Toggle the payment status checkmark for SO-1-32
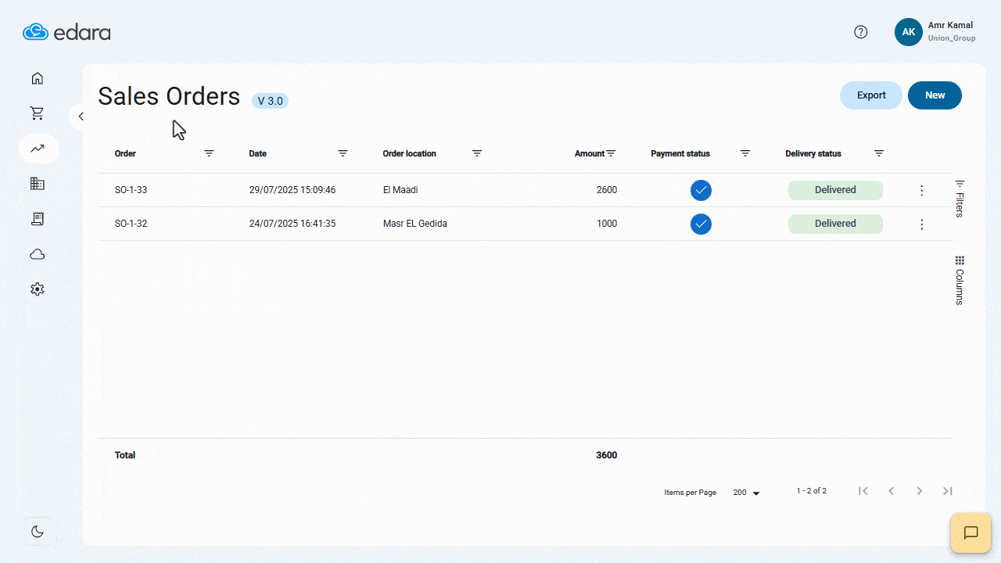 (701, 224)
